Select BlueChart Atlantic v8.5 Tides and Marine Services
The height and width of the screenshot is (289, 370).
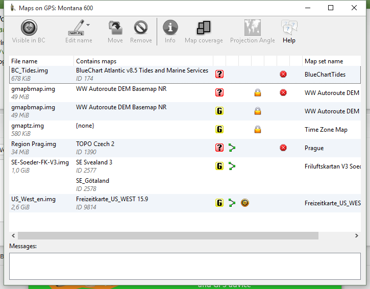click(x=142, y=70)
